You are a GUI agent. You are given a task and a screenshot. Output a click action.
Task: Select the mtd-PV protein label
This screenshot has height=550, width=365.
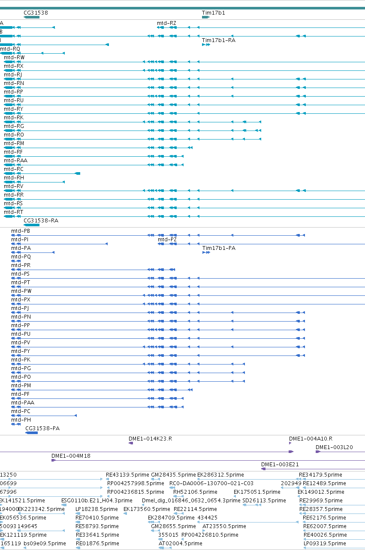click(21, 343)
